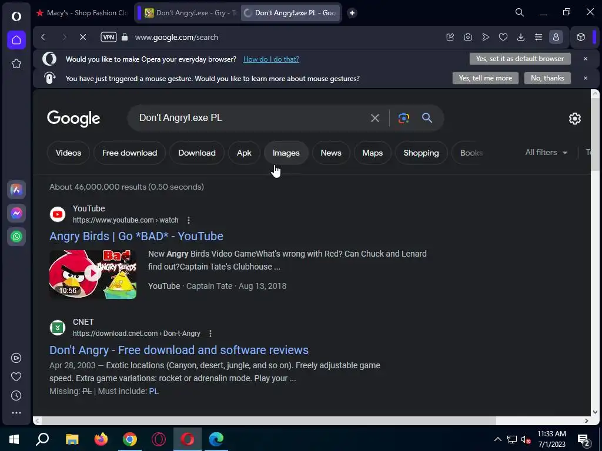602x451 pixels.
Task: Open the Opera menu logo
Action: pos(16,16)
